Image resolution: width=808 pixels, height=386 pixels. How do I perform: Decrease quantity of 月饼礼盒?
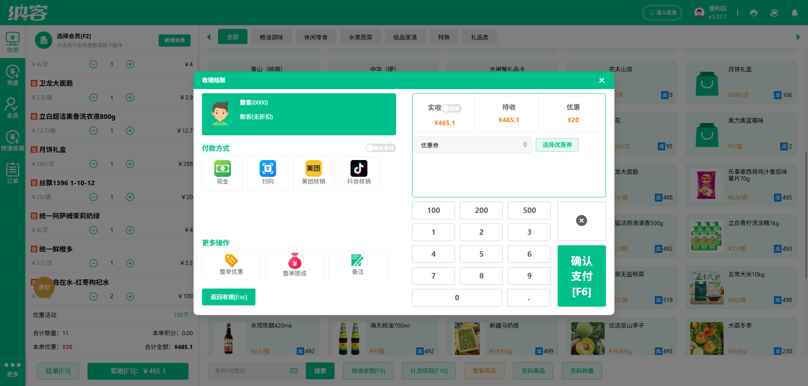93,164
